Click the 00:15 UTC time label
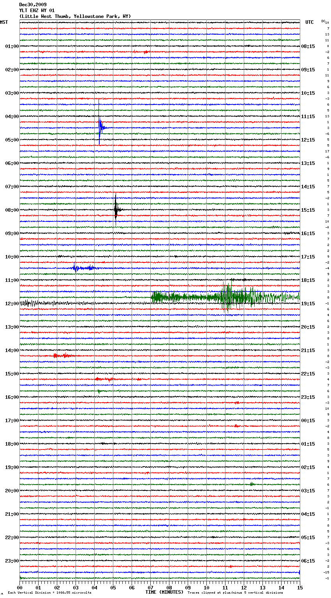Viewport: 331px width, 598px height. point(308,421)
